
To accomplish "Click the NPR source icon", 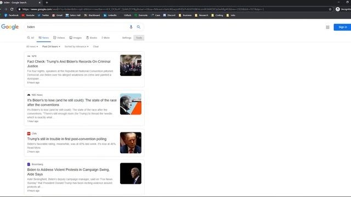I will (29, 56).
